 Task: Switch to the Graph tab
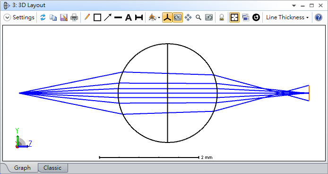point(22,168)
